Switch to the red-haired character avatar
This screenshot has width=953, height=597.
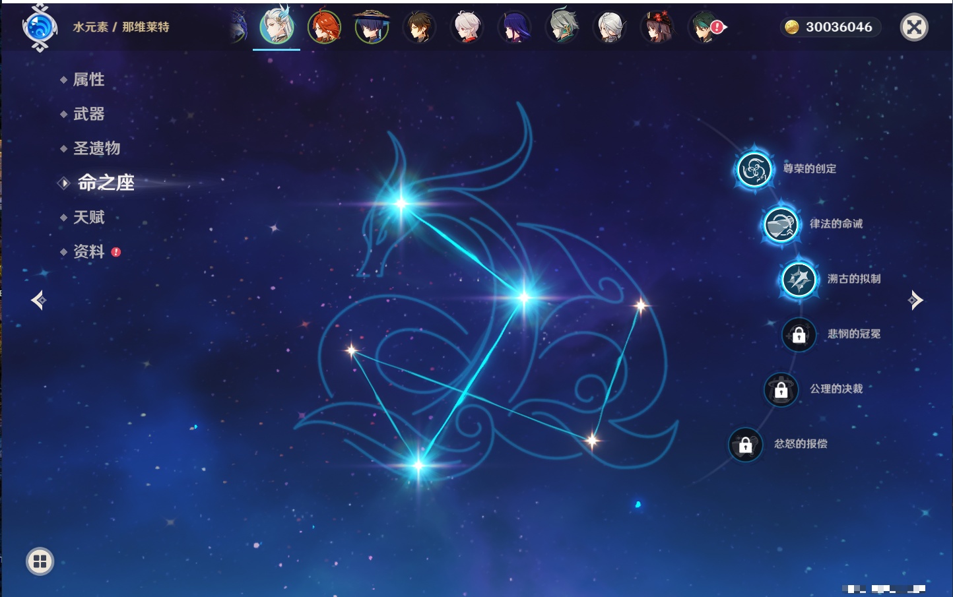click(324, 27)
